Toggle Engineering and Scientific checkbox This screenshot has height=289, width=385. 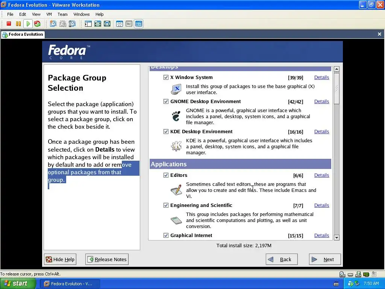[166, 205]
